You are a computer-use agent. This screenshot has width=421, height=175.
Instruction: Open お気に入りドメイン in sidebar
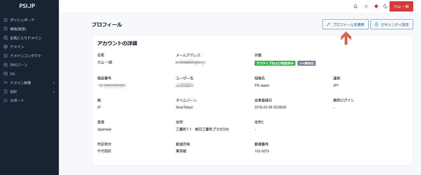(x=26, y=38)
